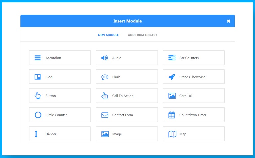Click the layout grid icon next to Blog
This screenshot has width=255, height=158.
[x=38, y=77]
